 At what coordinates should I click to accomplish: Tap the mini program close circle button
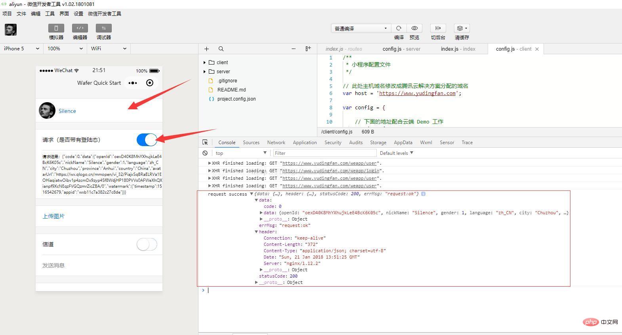coord(150,83)
